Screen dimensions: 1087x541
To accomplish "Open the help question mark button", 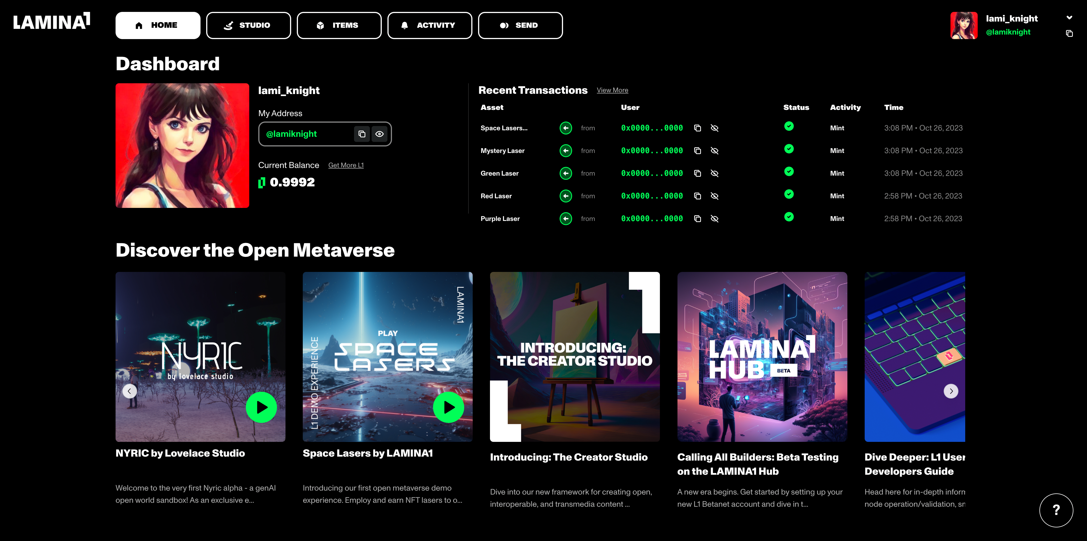I will (x=1056, y=510).
